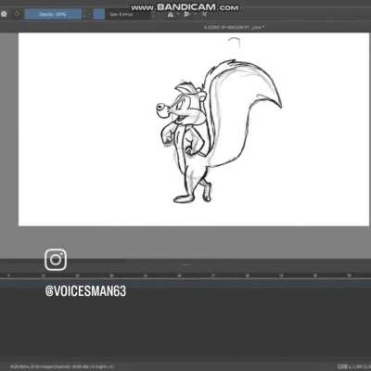The image size is (371, 371).
Task: Toggle the horizontal mirror tool icon
Action: [171, 15]
